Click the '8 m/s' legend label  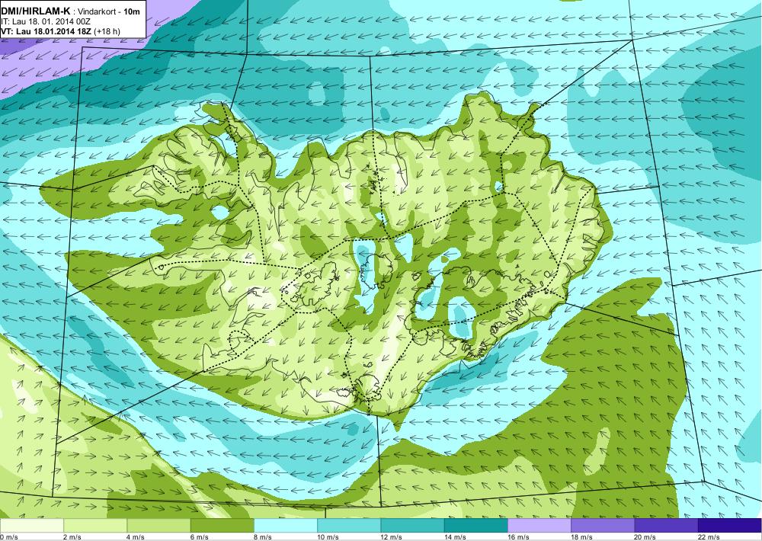[x=262, y=537]
